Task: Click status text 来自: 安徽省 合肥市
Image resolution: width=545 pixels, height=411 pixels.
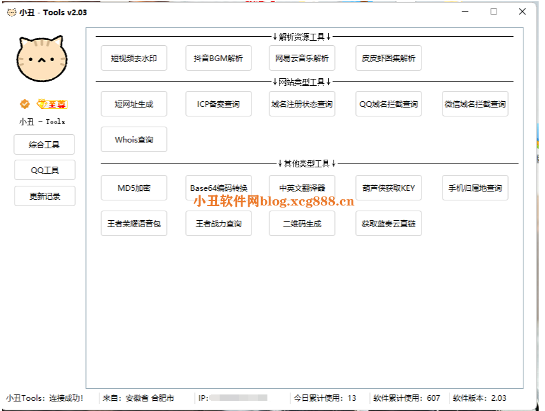Action: click(138, 398)
